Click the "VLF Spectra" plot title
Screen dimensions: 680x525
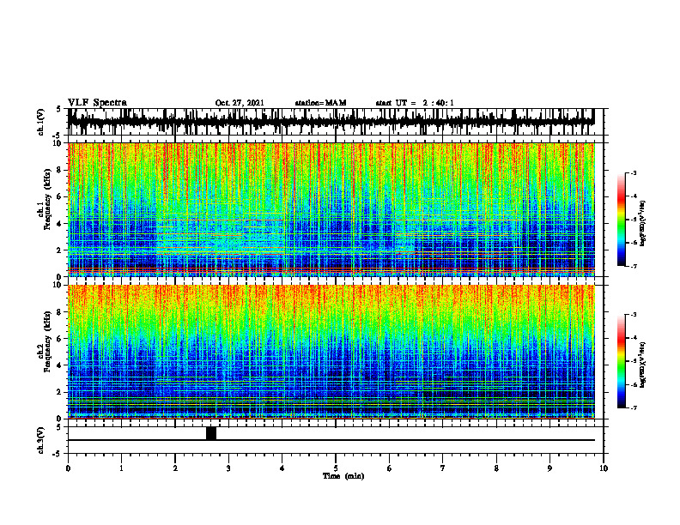pos(97,102)
